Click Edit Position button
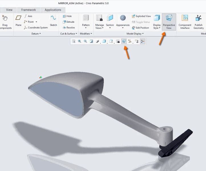206x171 pixels. coord(140,28)
